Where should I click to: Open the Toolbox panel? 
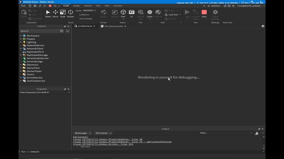coord(114,14)
